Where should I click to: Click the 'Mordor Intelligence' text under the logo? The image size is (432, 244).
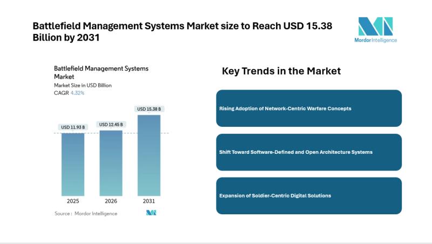click(376, 40)
